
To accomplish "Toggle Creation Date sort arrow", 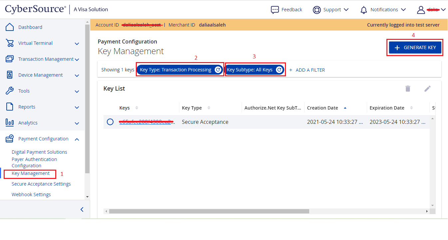I will point(345,108).
